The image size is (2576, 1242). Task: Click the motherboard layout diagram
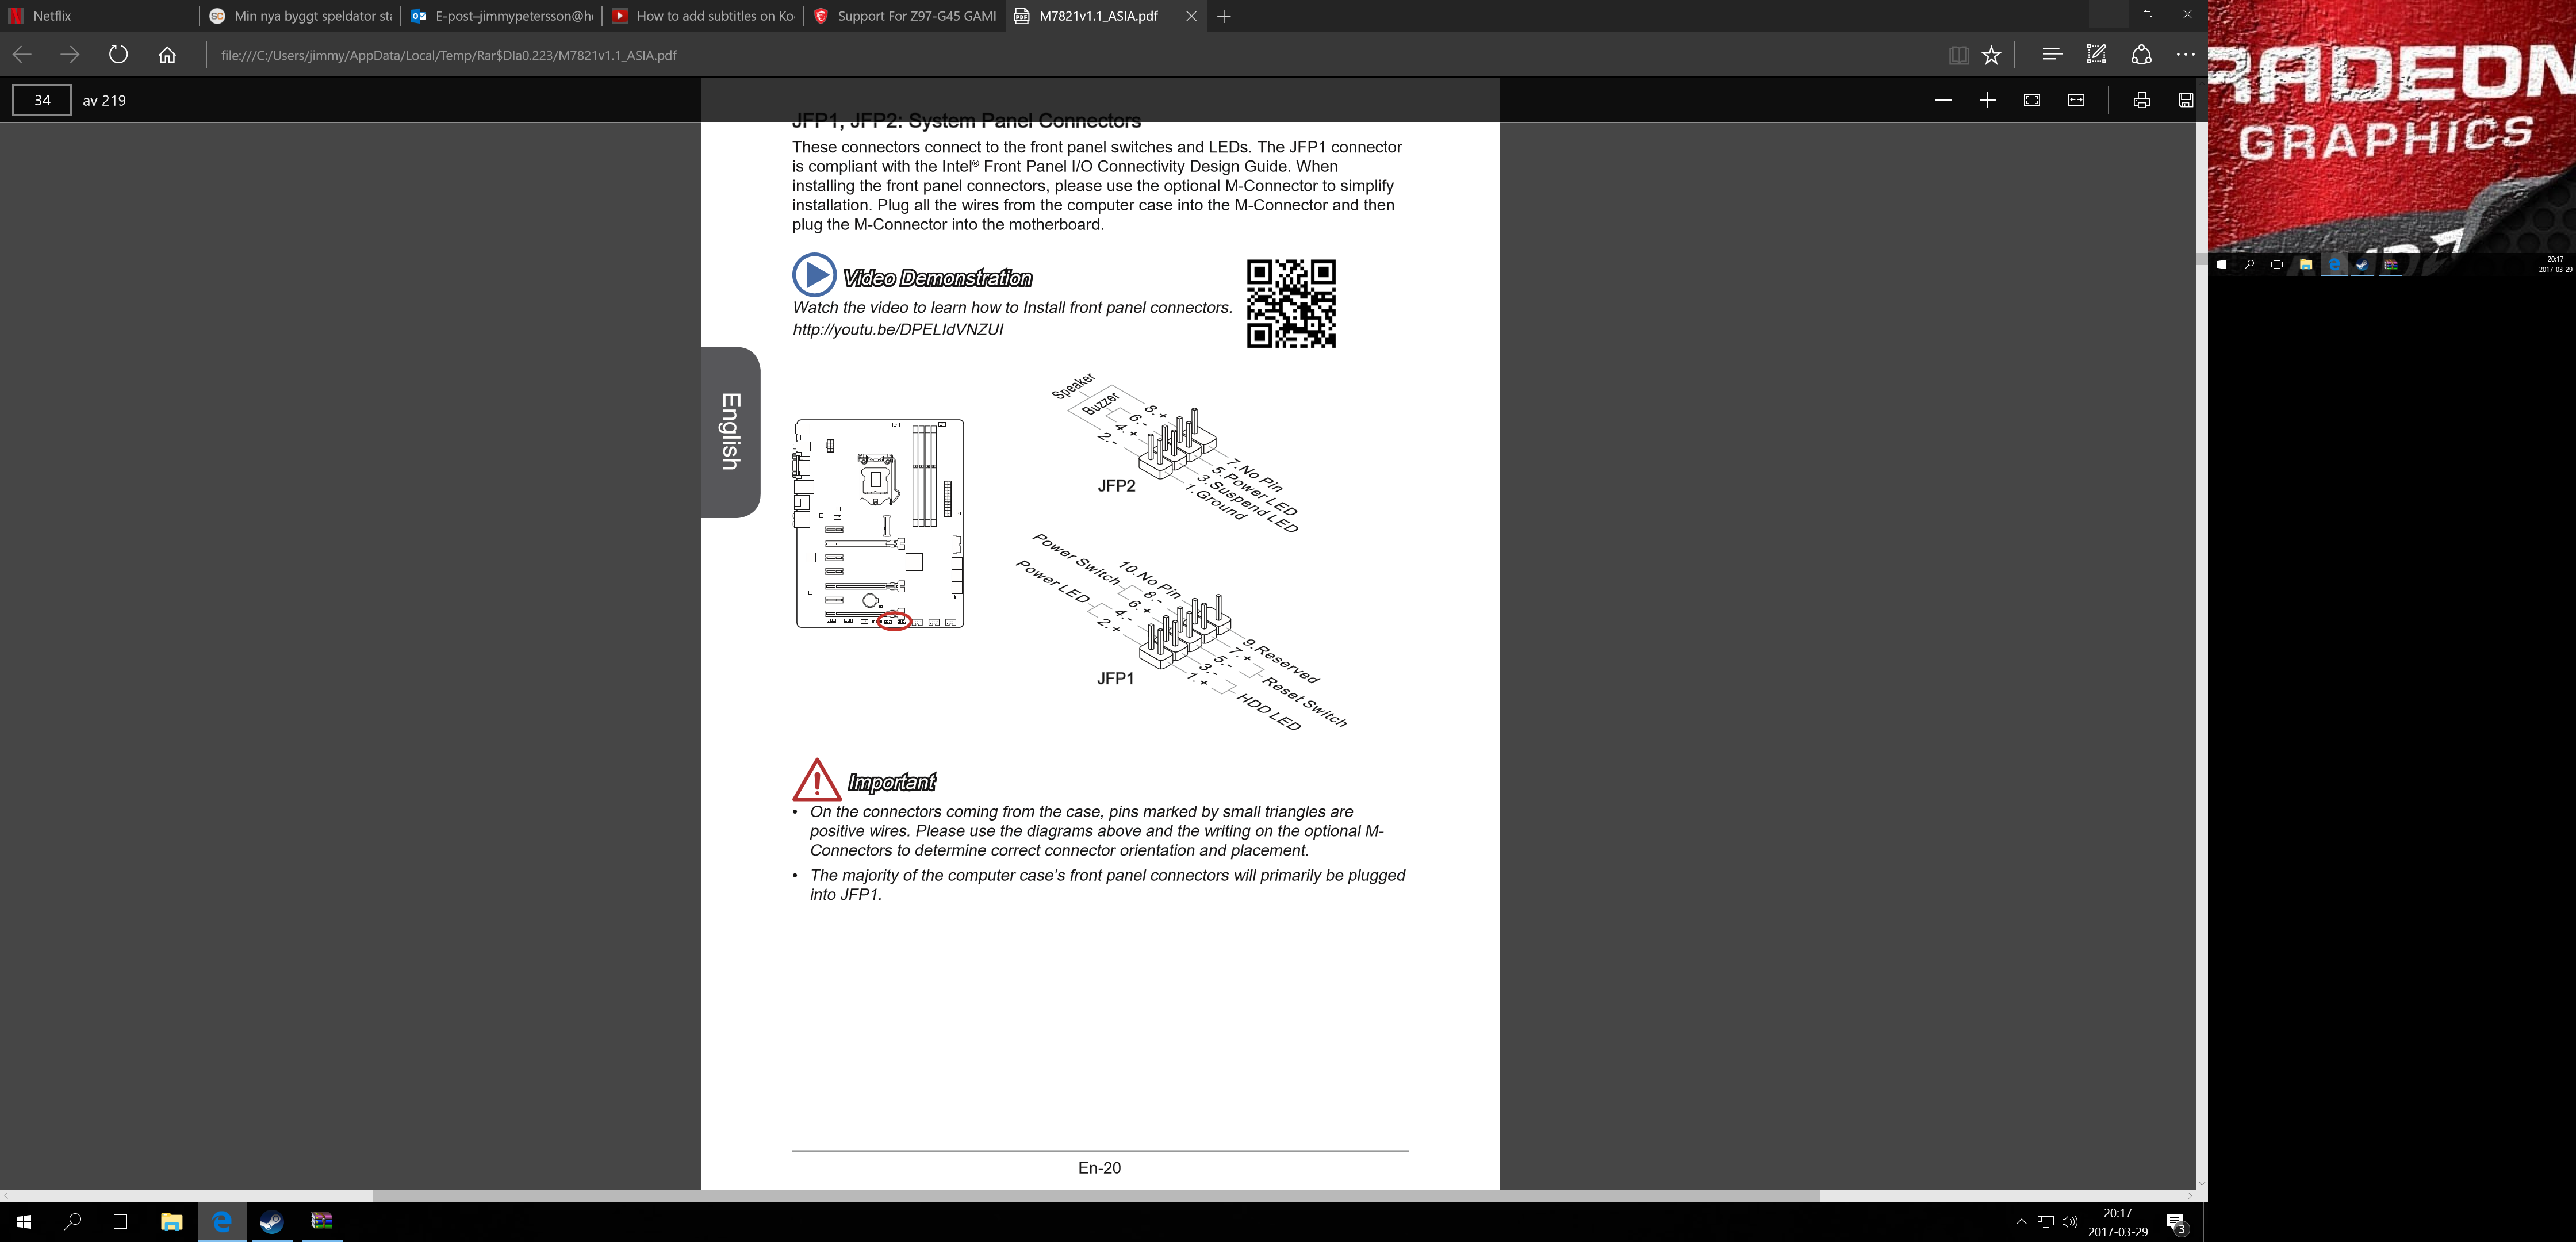880,524
